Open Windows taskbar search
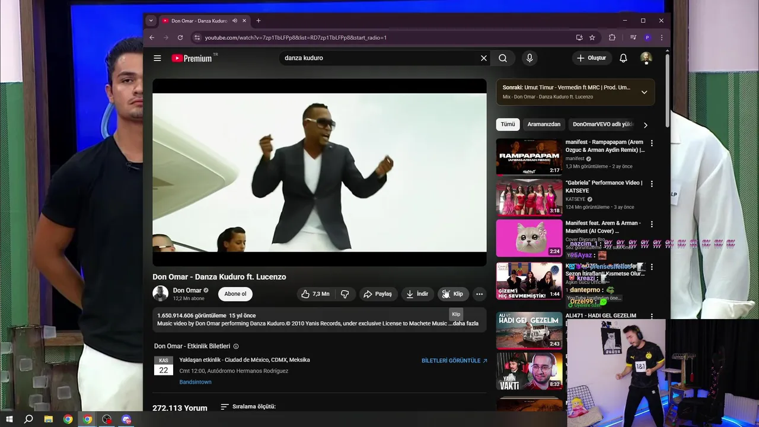The height and width of the screenshot is (427, 759). [x=28, y=419]
